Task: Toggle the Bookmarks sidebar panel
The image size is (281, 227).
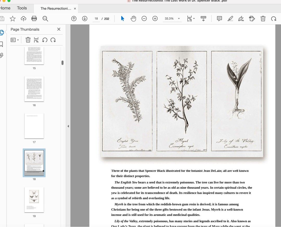Action: [x=2, y=44]
